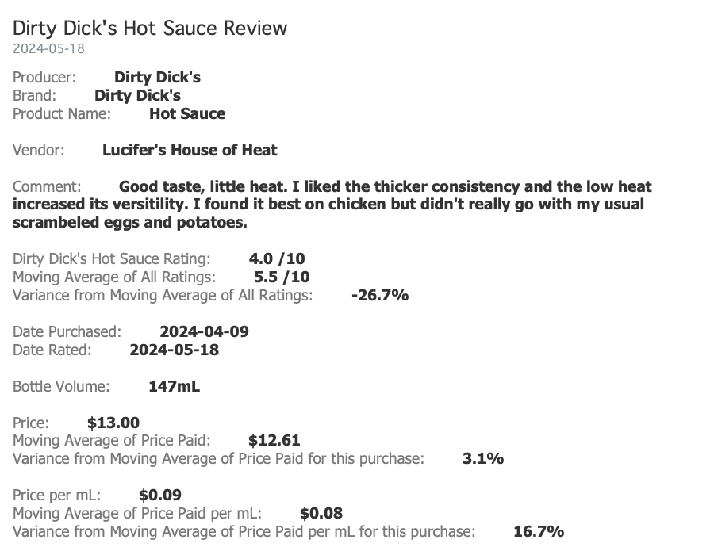The width and height of the screenshot is (714, 555).
Task: Click the moving average per mL $0.08
Action: [321, 513]
